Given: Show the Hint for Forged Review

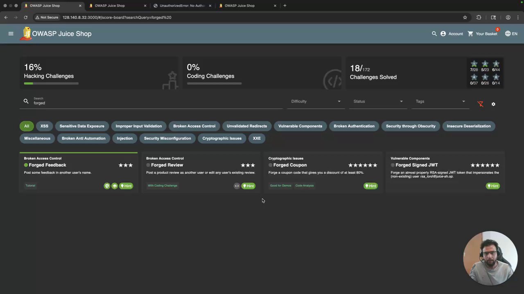Looking at the screenshot, I should click(248, 186).
